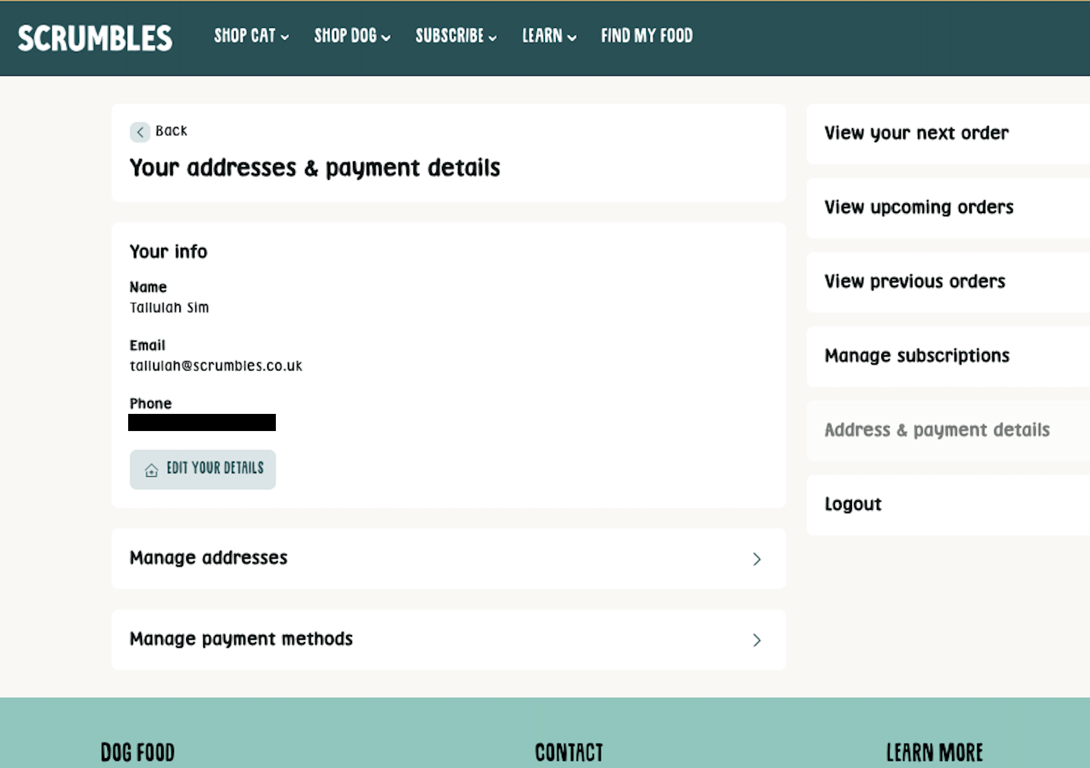Select View your next order
1090x768 pixels.
coord(916,133)
